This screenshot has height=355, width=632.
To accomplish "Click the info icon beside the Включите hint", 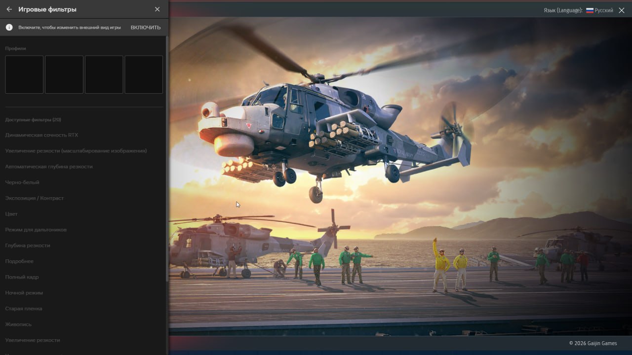I will [x=9, y=28].
